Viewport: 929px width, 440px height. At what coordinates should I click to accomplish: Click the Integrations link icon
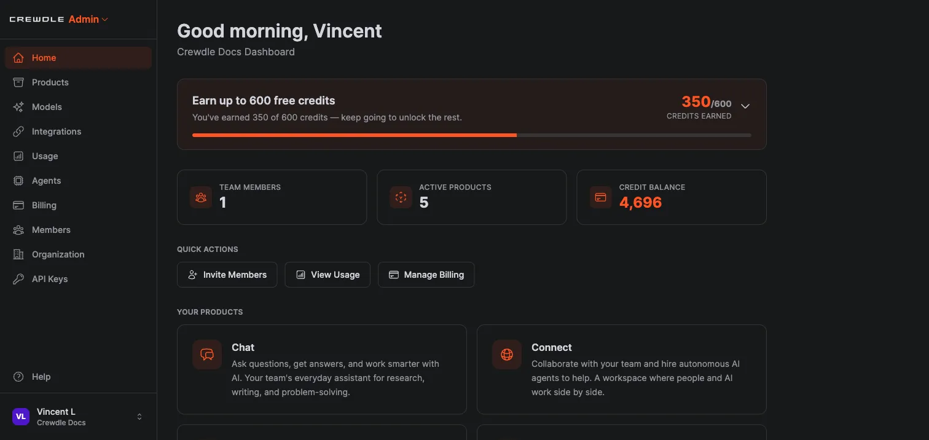(x=19, y=132)
